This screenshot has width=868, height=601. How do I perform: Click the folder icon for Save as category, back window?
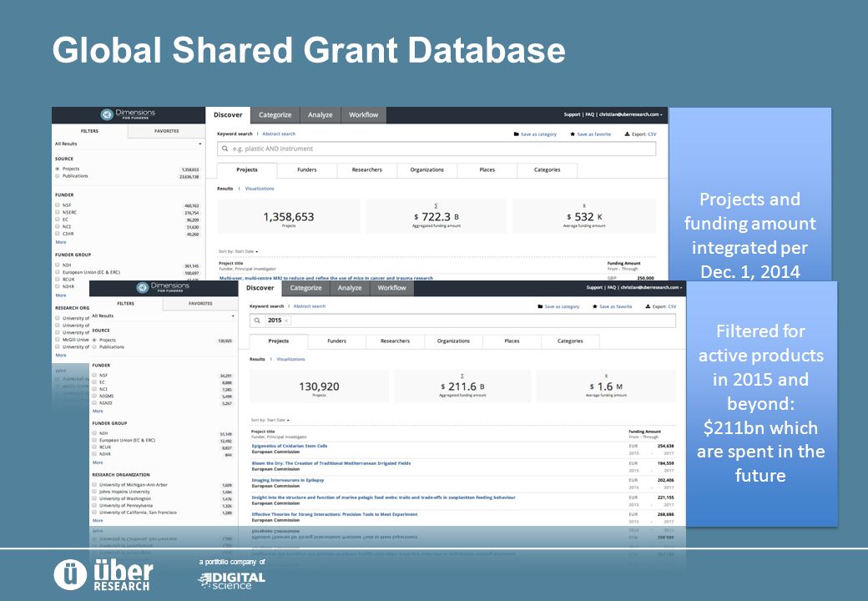(516, 134)
